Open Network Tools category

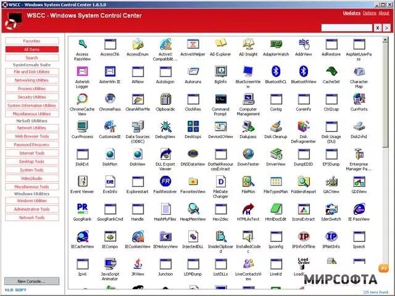tap(32, 218)
